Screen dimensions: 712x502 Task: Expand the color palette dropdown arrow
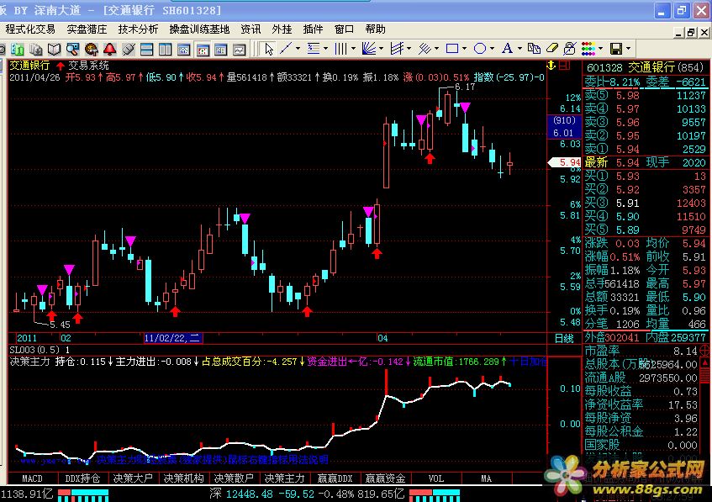(601, 49)
